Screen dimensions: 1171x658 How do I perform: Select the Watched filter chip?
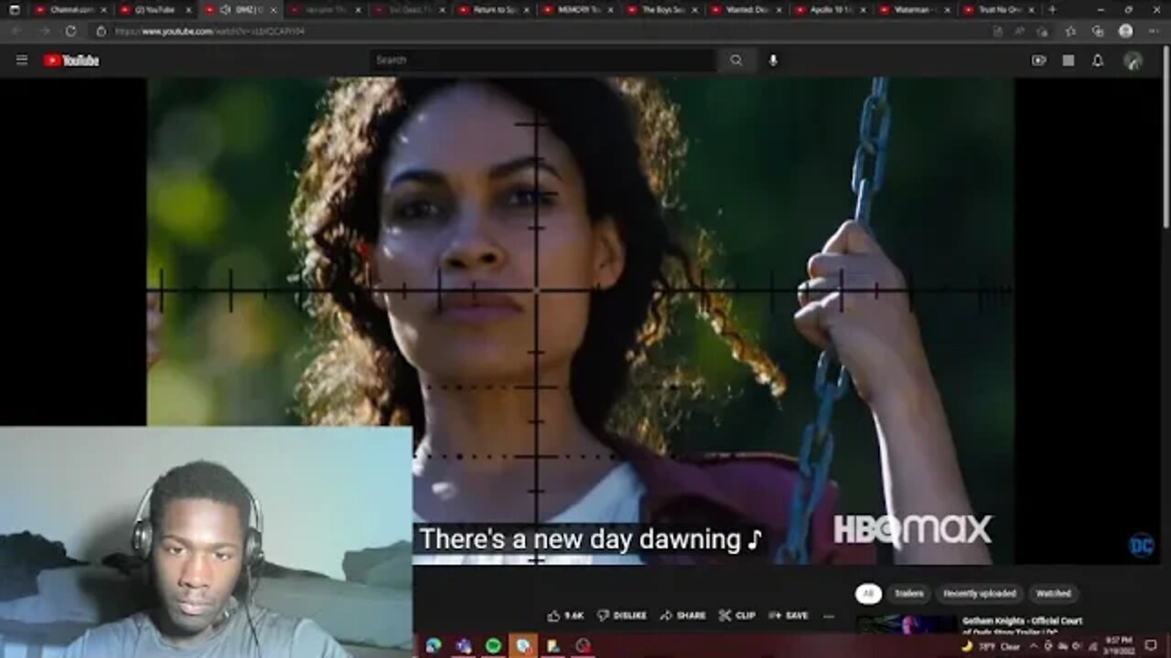coord(1053,593)
